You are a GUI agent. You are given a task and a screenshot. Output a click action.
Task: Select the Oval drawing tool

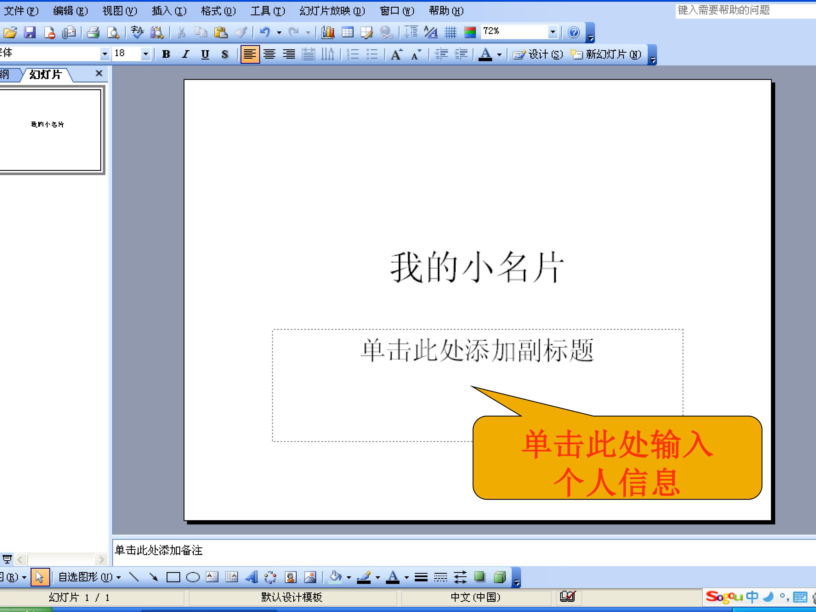[193, 577]
